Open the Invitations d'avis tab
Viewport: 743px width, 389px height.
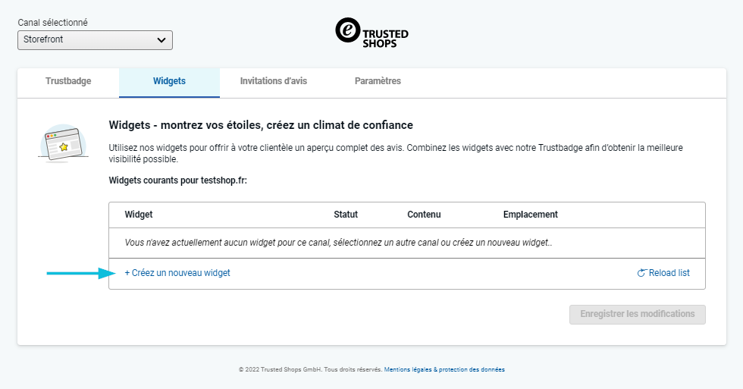tap(274, 82)
